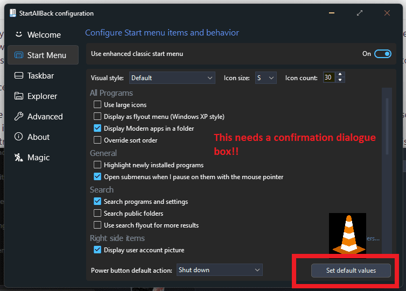
Task: Click the 'All Programs' group label
Action: [x=111, y=93]
